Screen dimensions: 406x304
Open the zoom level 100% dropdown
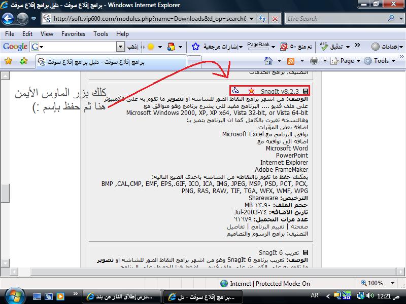pos(392,283)
